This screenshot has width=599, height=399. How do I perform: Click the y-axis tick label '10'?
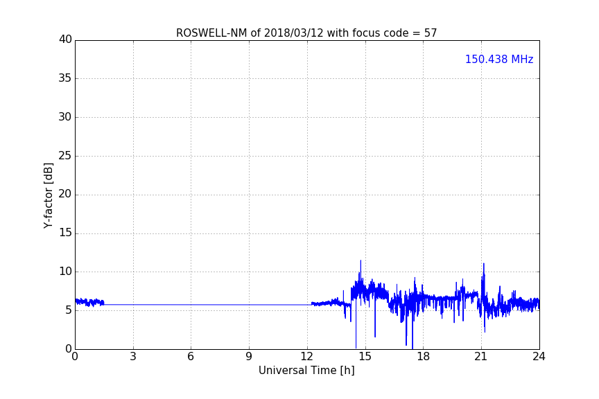pyautogui.click(x=65, y=272)
